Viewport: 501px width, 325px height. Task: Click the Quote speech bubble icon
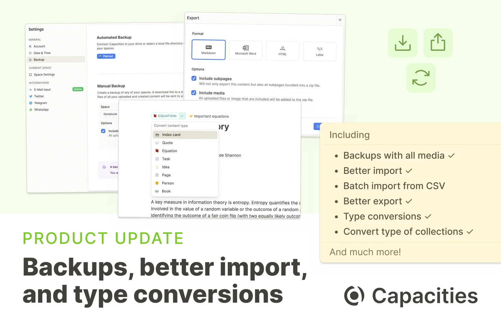(x=157, y=143)
